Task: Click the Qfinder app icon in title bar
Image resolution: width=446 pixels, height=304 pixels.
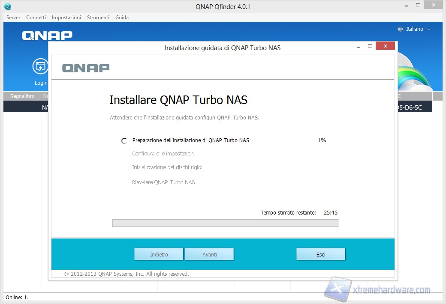Action: (7, 6)
